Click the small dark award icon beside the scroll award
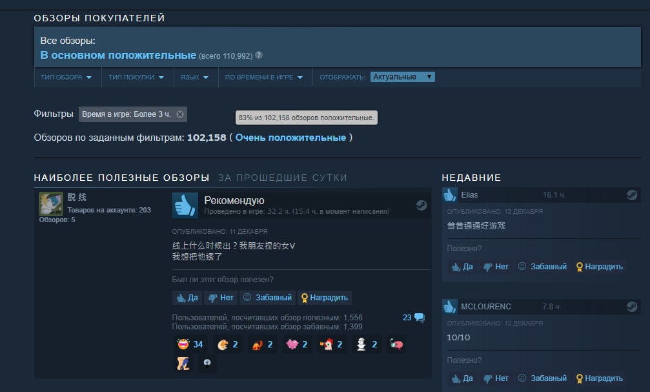Viewport: 650px width, 392px height. [x=207, y=364]
